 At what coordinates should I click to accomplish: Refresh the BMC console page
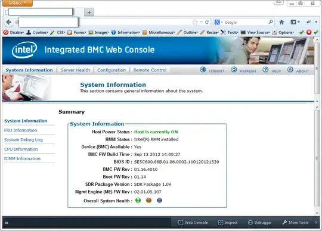point(243,70)
